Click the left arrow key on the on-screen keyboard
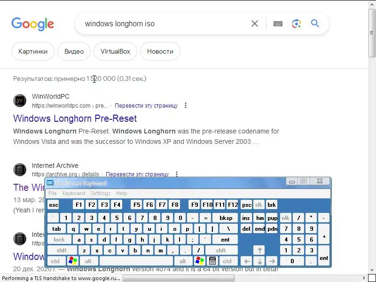 [247, 261]
